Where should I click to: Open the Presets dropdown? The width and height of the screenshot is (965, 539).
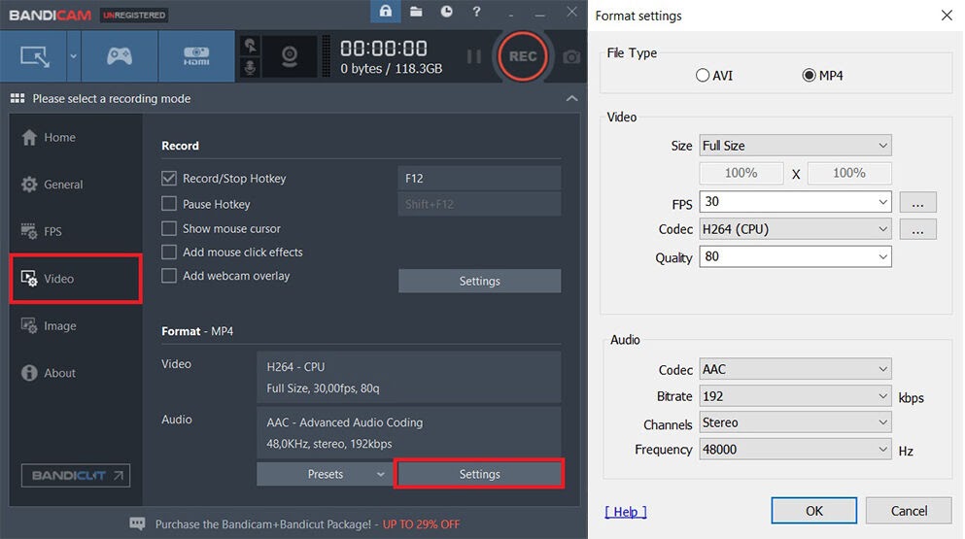coord(325,474)
